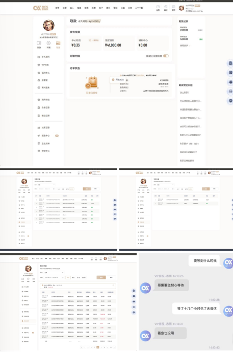The image size is (233, 352).
Task: Open 首页 in the main top navigation
Action: pos(57,8)
